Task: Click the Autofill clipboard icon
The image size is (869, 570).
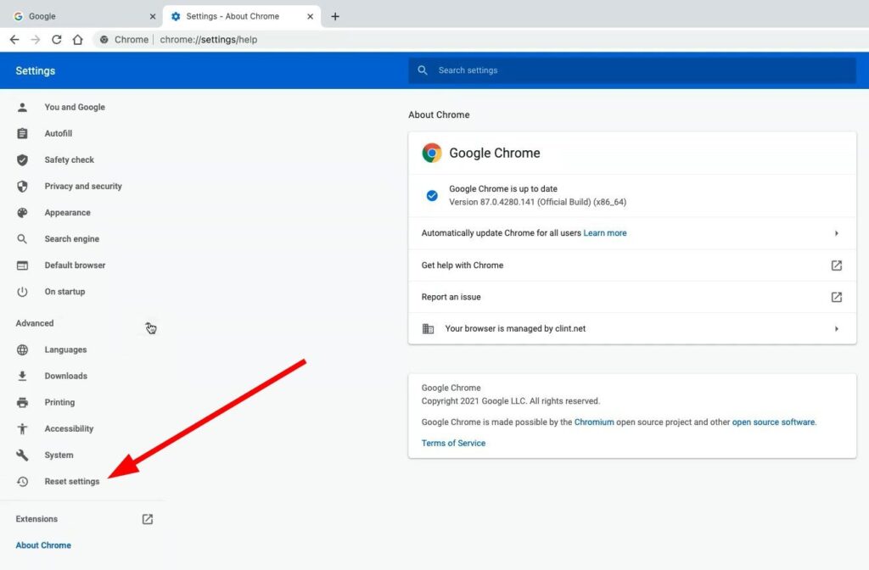Action: coord(23,134)
